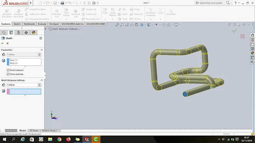Open the Hole Wizard tool

pyautogui.click(x=66, y=12)
